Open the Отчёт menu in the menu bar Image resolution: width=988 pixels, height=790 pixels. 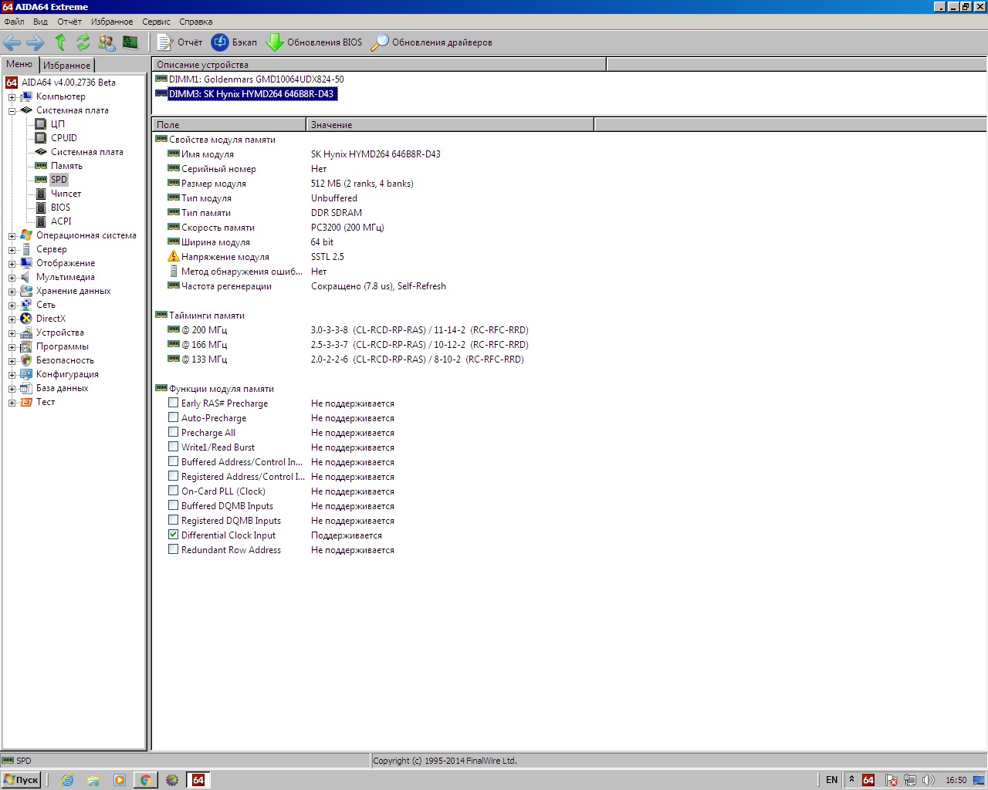pyautogui.click(x=69, y=22)
